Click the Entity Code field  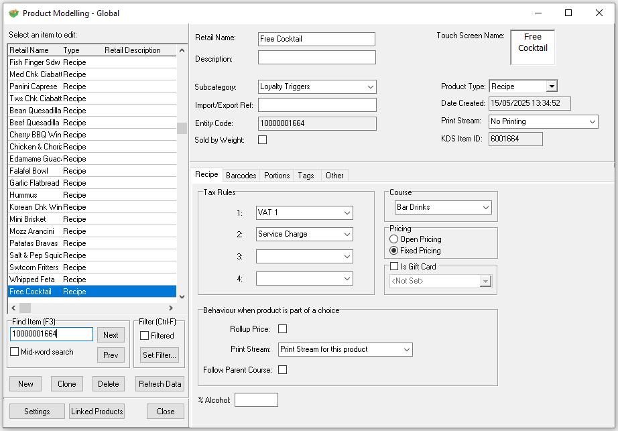(317, 123)
